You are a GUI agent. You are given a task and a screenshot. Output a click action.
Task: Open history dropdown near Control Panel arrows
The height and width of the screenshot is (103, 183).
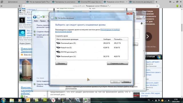click(41, 17)
